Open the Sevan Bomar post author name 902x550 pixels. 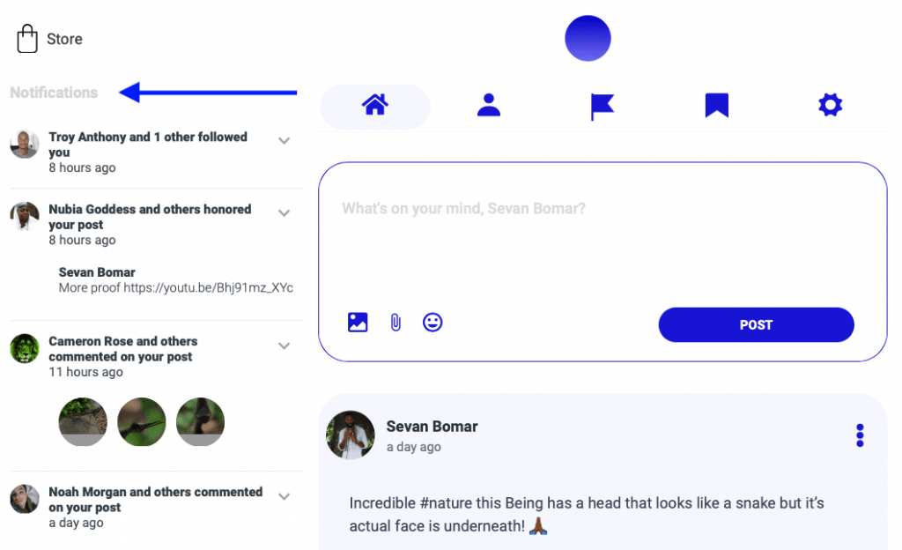coord(432,427)
